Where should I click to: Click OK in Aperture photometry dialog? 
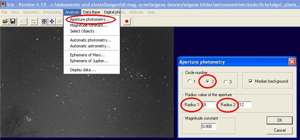coord(280,120)
